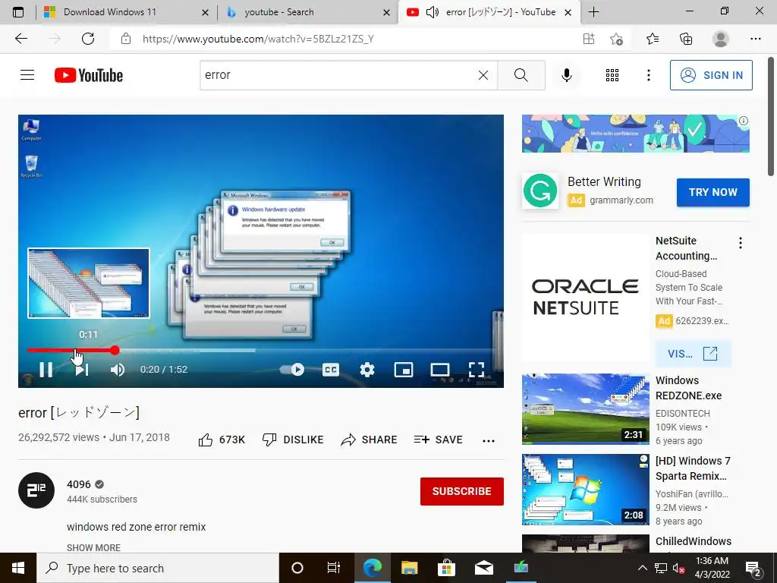Open the Grammarly ad logo
This screenshot has width=777, height=583.
click(x=540, y=191)
